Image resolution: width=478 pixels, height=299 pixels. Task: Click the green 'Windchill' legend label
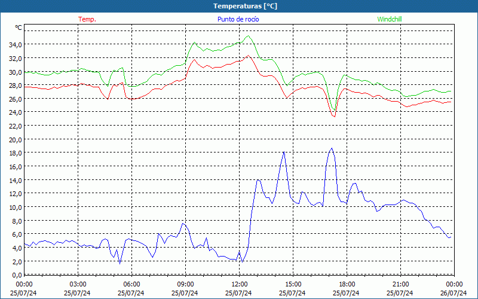pyautogui.click(x=390, y=19)
